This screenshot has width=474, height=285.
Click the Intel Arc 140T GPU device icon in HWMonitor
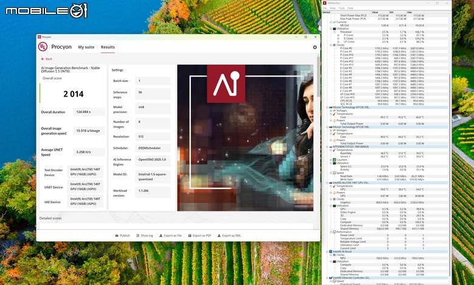(331, 183)
